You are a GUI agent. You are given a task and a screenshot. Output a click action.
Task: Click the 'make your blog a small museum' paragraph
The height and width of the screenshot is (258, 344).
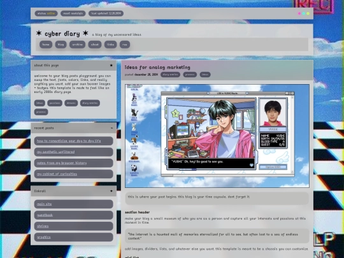[x=215, y=220]
